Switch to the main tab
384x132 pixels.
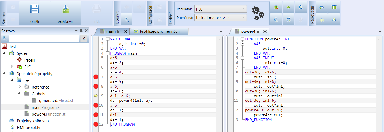click(x=111, y=31)
